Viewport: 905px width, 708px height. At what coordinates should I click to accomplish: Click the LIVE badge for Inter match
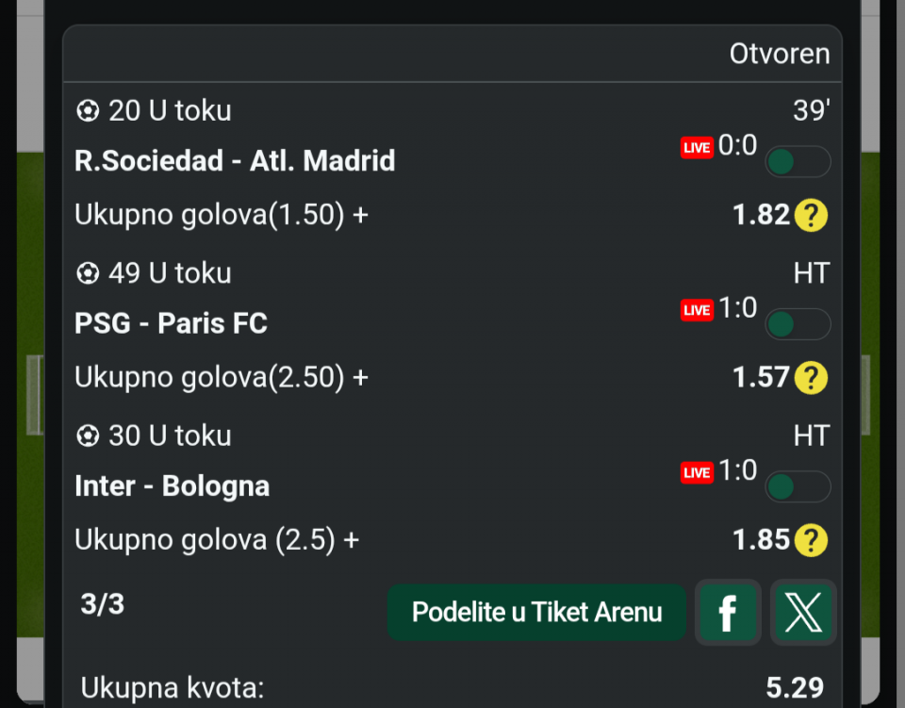point(697,472)
